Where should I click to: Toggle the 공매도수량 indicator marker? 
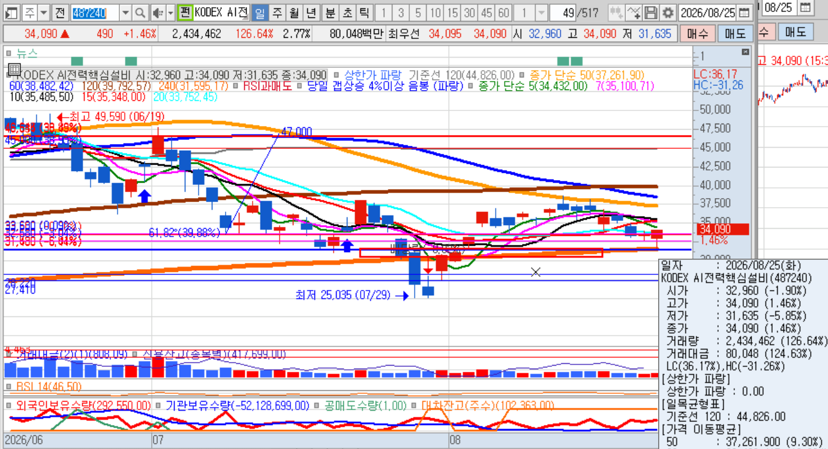click(x=317, y=406)
